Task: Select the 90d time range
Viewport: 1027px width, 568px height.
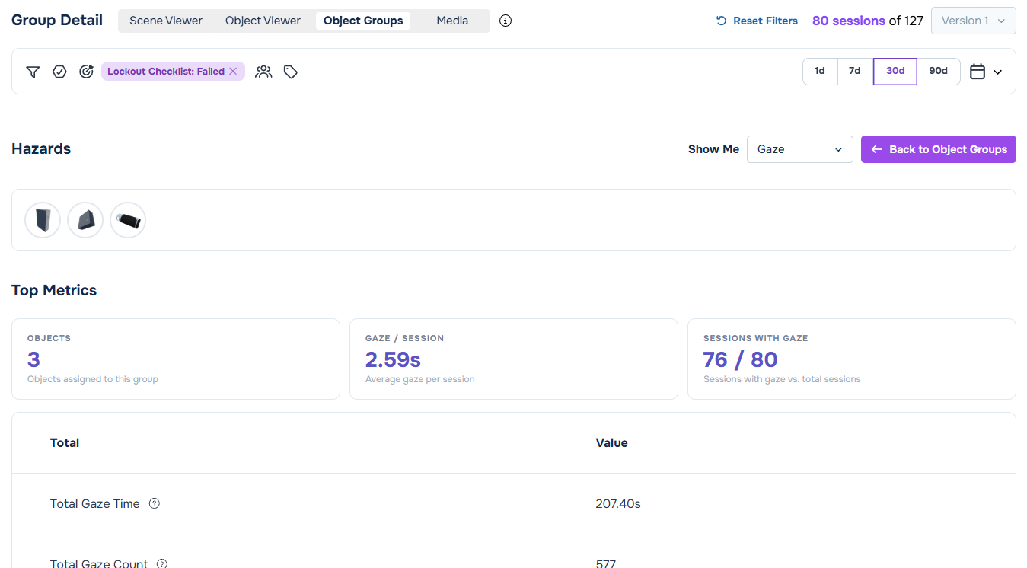Action: [x=939, y=72]
